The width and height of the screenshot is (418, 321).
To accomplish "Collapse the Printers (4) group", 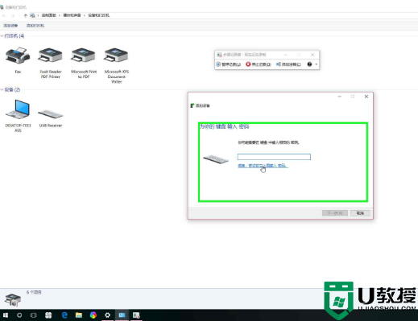I will click(x=2, y=36).
